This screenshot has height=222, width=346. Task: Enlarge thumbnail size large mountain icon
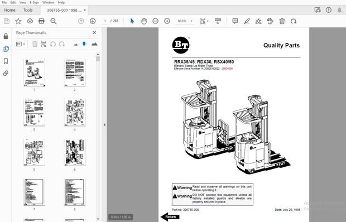click(94, 44)
